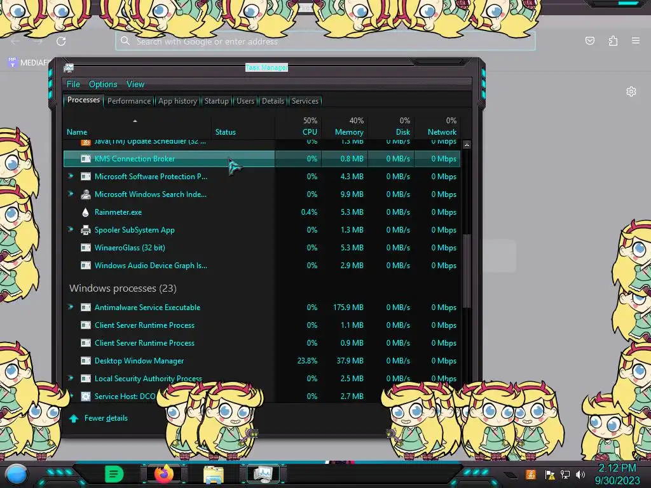Image resolution: width=651 pixels, height=488 pixels.
Task: Sort by Memory column header
Action: [x=345, y=126]
